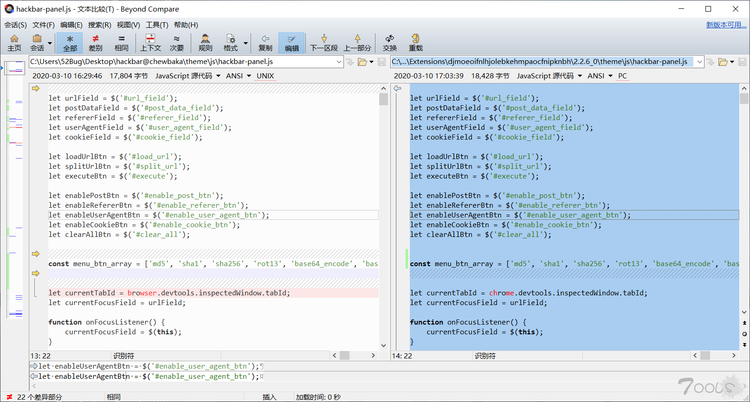750x402 pixels.
Task: Click left pane horizontal scrollbar right arrow
Action: (373, 356)
